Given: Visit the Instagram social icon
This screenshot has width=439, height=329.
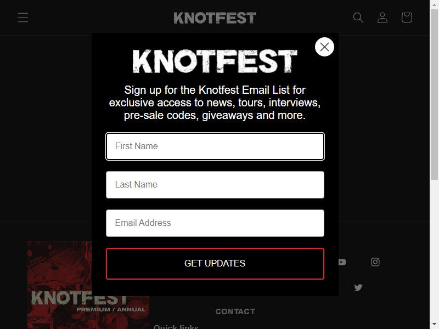Looking at the screenshot, I should click(x=375, y=262).
